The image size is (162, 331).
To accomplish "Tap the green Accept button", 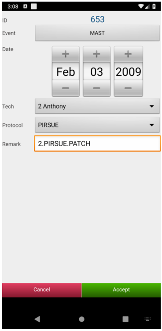I will click(121, 290).
